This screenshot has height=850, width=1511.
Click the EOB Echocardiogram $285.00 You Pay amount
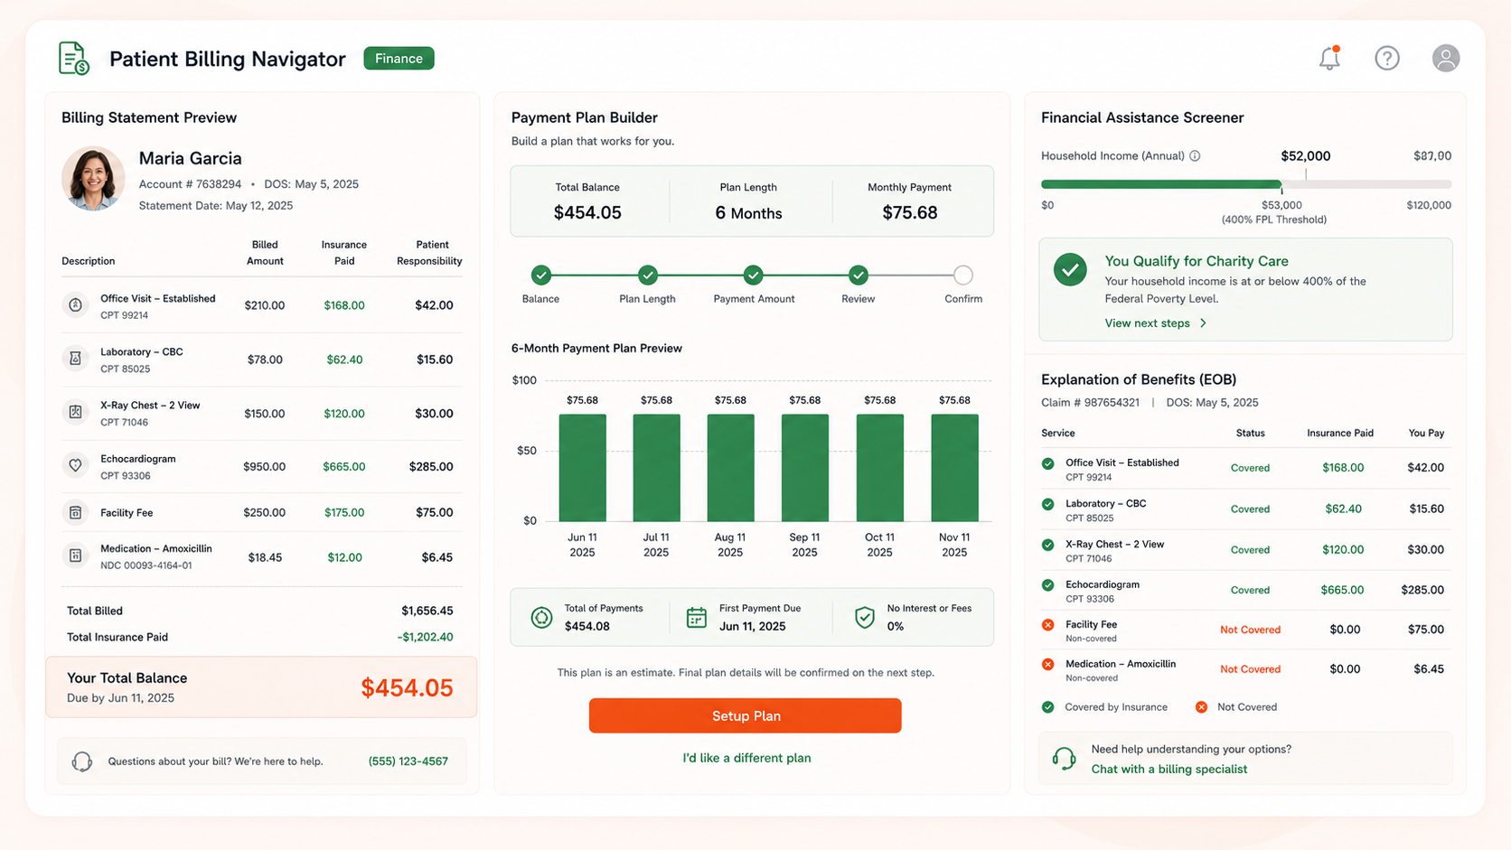click(1422, 590)
